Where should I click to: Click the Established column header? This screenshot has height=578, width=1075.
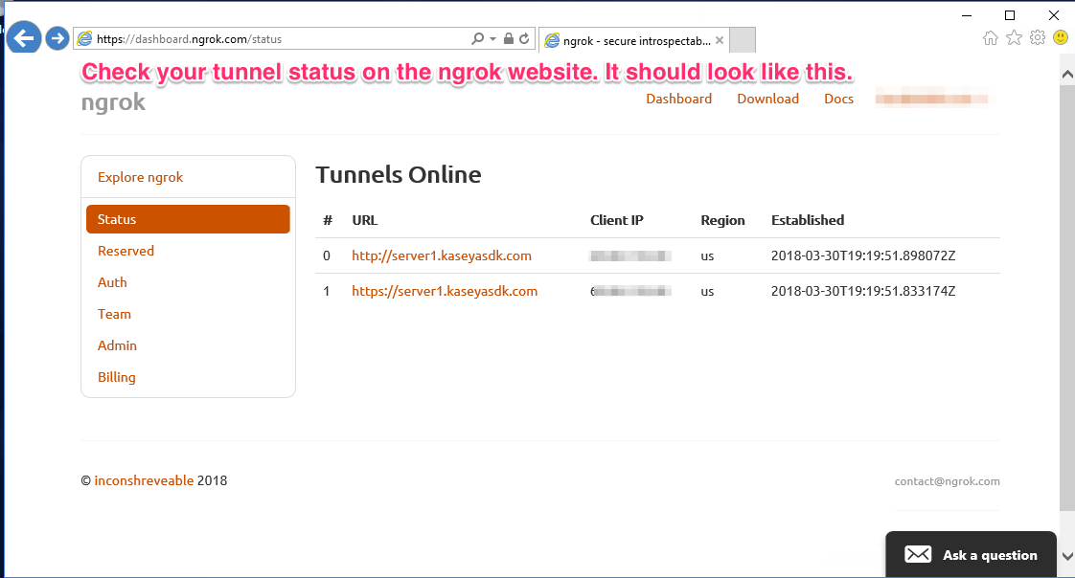(808, 220)
